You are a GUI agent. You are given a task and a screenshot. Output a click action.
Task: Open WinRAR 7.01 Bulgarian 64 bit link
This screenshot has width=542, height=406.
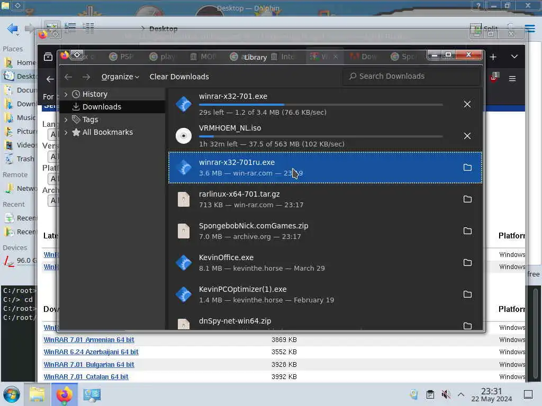(x=89, y=365)
